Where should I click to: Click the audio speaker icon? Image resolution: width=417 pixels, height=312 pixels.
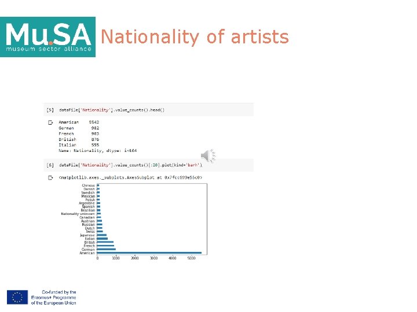click(x=209, y=156)
